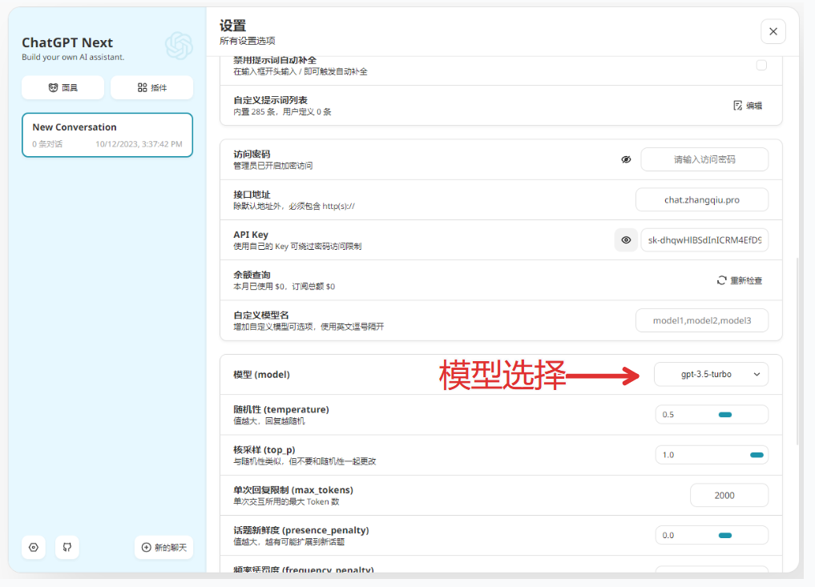The height and width of the screenshot is (587, 815).
Task: Start a new chat with 新的聊天
Action: pyautogui.click(x=163, y=547)
